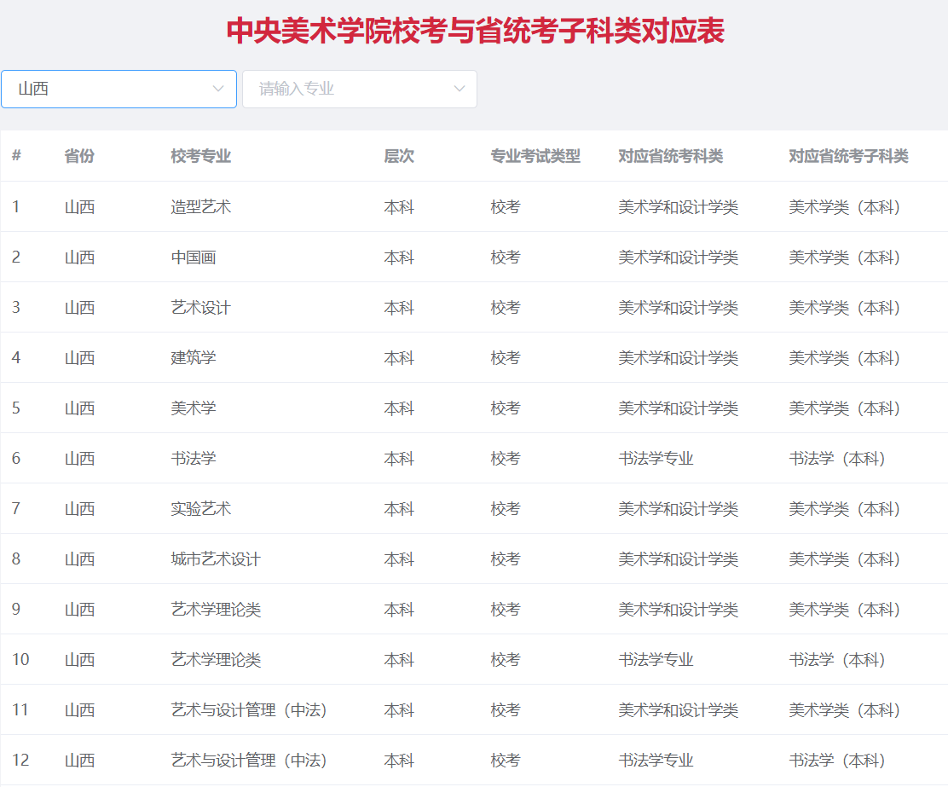The width and height of the screenshot is (948, 787).
Task: Click 校考 in the 中国画 row
Action: tap(506, 258)
